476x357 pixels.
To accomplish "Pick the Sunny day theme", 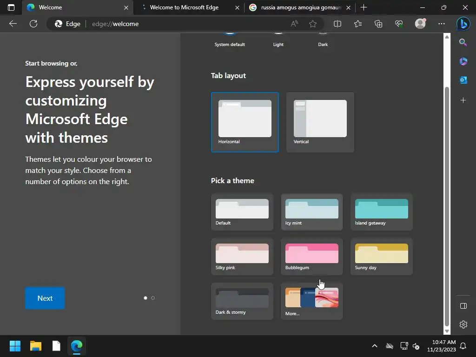I will click(381, 257).
